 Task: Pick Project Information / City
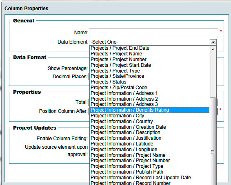click(x=149, y=116)
